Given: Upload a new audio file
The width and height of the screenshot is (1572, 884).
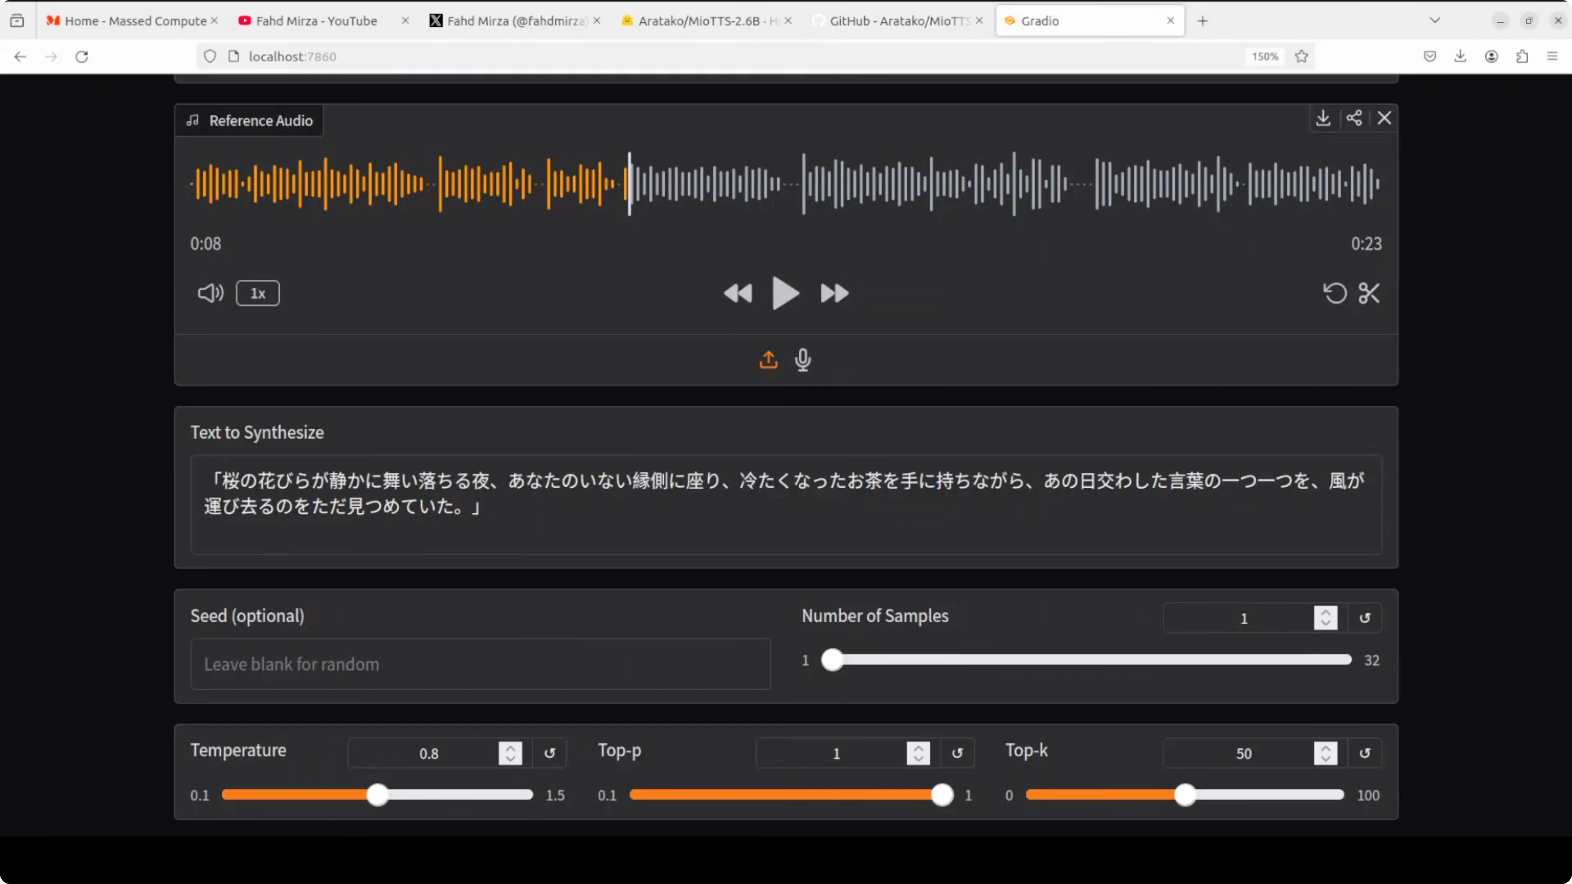Looking at the screenshot, I should pyautogui.click(x=768, y=360).
